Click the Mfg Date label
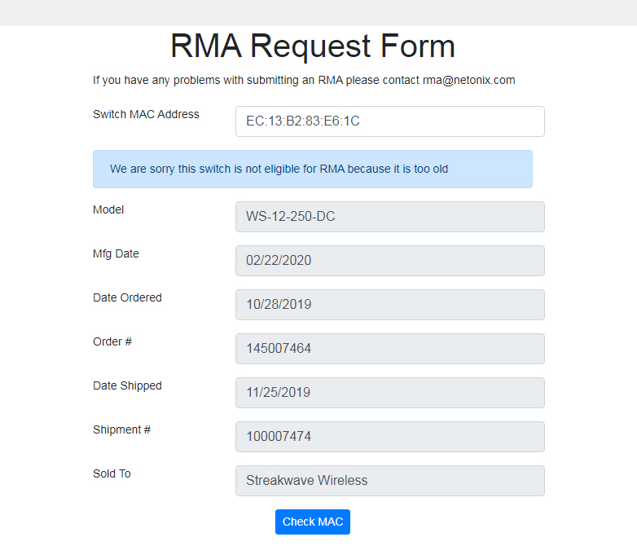Image resolution: width=637 pixels, height=546 pixels. tap(116, 253)
